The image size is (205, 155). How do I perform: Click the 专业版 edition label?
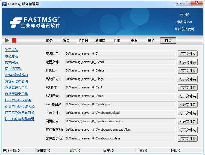click(184, 15)
